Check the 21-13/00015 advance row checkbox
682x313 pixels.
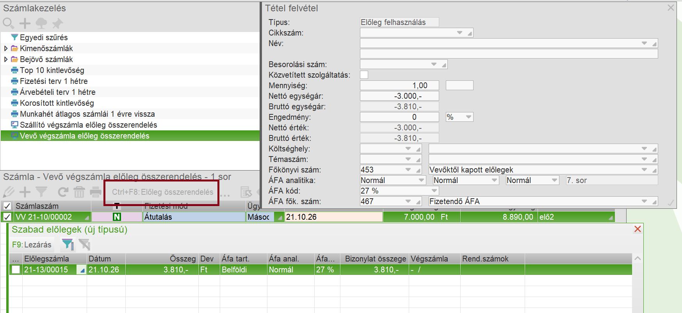click(x=16, y=270)
